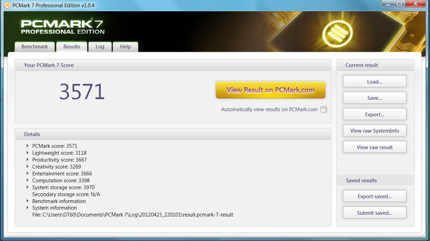Select the 'Secondary storage score: N/A' text

coord(66,194)
